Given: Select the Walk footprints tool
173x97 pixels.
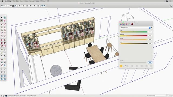Looking at the screenshot, I should [5, 69].
